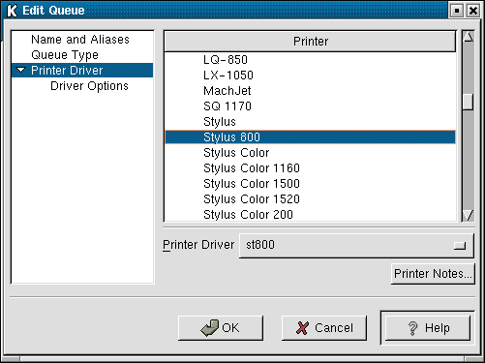Screen dimensions: 485x363
Task: Open the Queue Type section
Action: coord(65,55)
